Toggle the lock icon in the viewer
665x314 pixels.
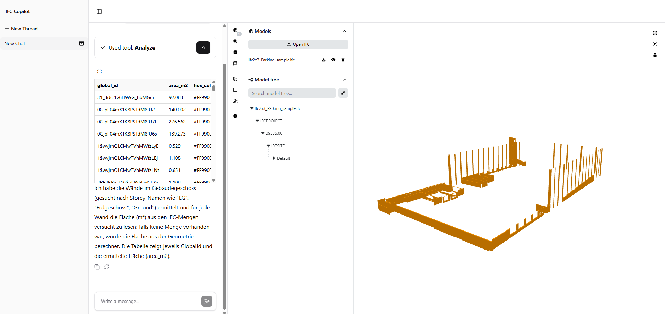[x=655, y=55]
